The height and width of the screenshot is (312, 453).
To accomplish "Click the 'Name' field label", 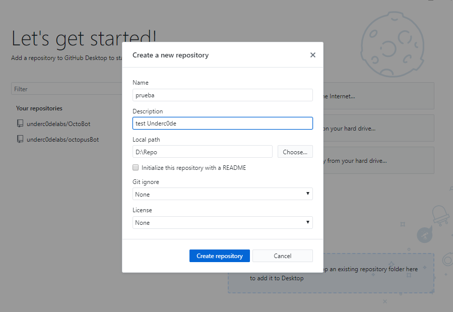I will [141, 83].
